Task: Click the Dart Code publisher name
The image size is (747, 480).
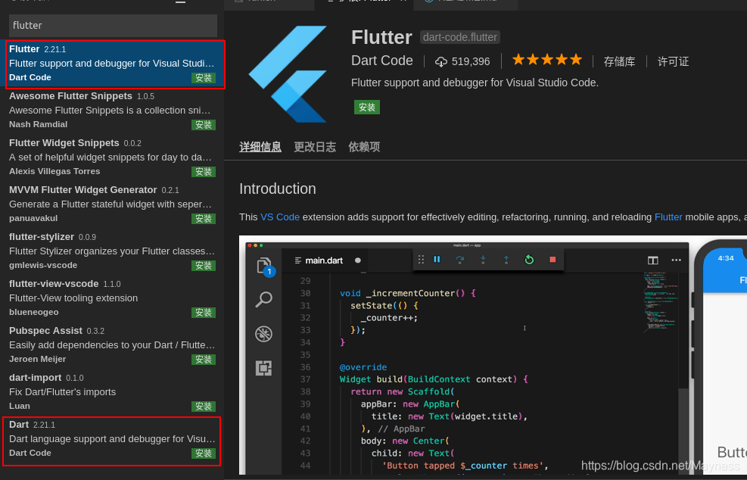Action: (381, 61)
